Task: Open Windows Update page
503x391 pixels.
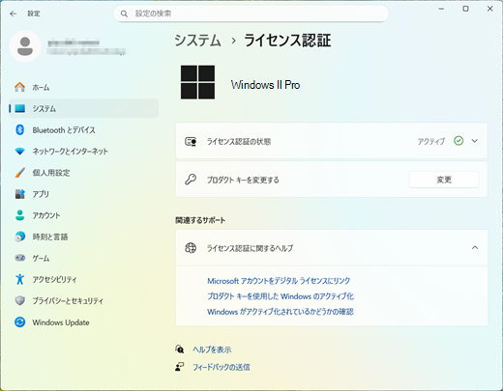Action: pyautogui.click(x=84, y=322)
